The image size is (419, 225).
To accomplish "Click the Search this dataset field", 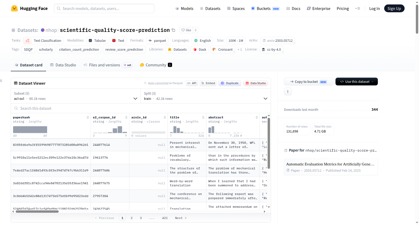I will (x=141, y=108).
